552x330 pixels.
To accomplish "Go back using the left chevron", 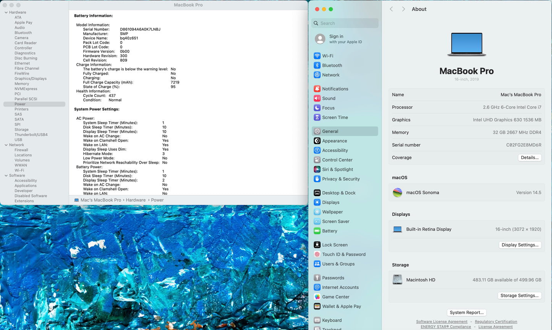I will (391, 9).
